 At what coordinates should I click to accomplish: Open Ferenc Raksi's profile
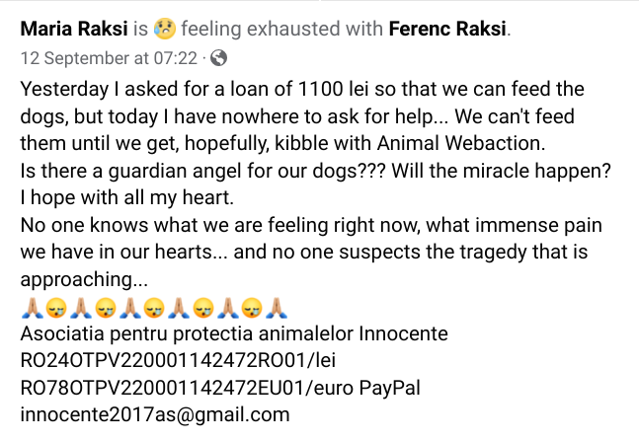(x=447, y=29)
